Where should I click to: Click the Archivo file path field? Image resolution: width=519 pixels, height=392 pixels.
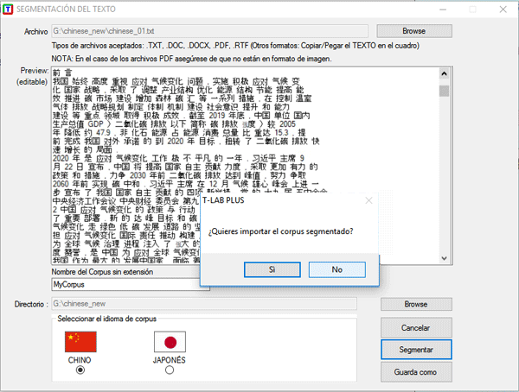[203, 32]
